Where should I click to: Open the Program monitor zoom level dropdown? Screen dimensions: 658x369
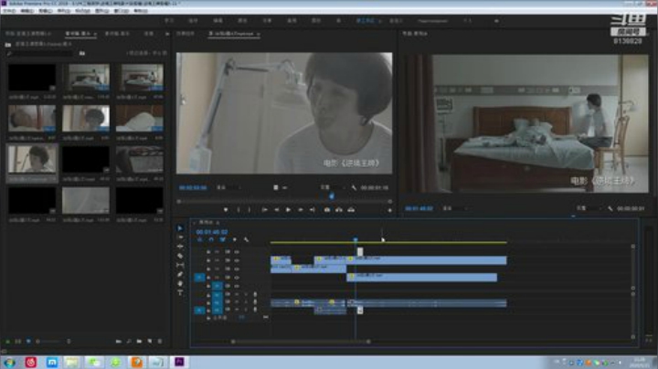455,208
